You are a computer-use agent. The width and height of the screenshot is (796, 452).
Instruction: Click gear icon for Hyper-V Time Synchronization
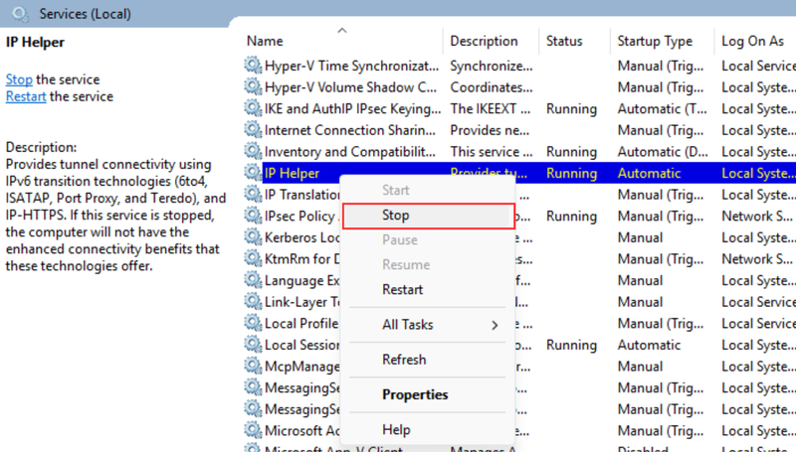tap(253, 65)
